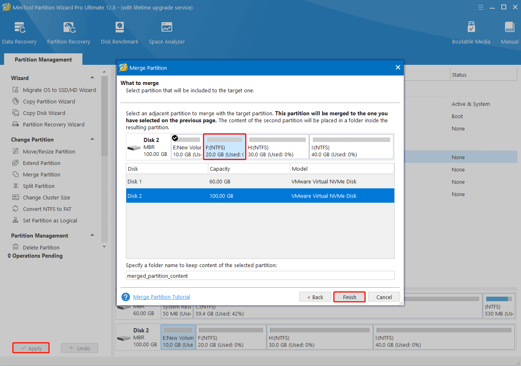Launch Partition Recovery from the top toolbar
Screen dimensions: 521x366
[68, 33]
